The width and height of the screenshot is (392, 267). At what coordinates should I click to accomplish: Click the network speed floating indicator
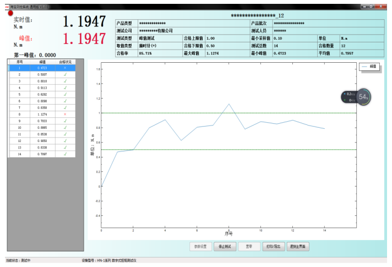point(349,97)
